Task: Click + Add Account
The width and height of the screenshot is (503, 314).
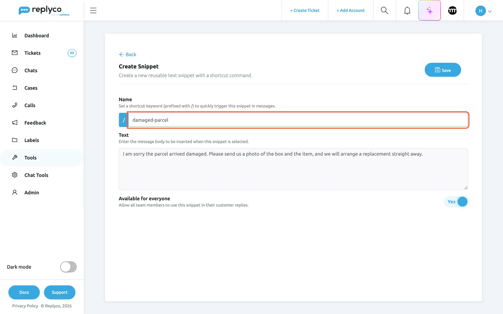Action: (350, 10)
